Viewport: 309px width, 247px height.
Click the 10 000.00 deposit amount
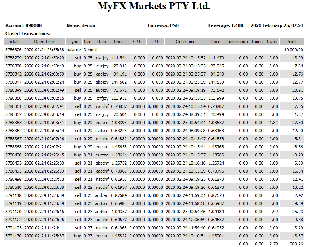pyautogui.click(x=294, y=50)
